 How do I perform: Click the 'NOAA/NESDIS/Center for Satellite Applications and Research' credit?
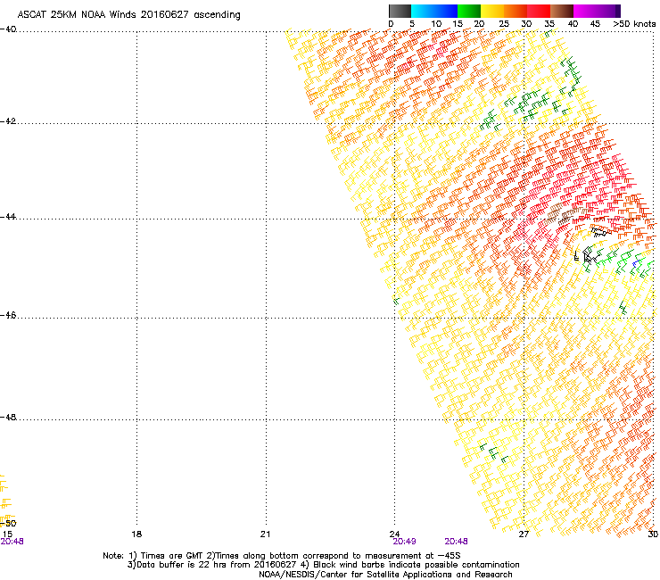(x=385, y=575)
